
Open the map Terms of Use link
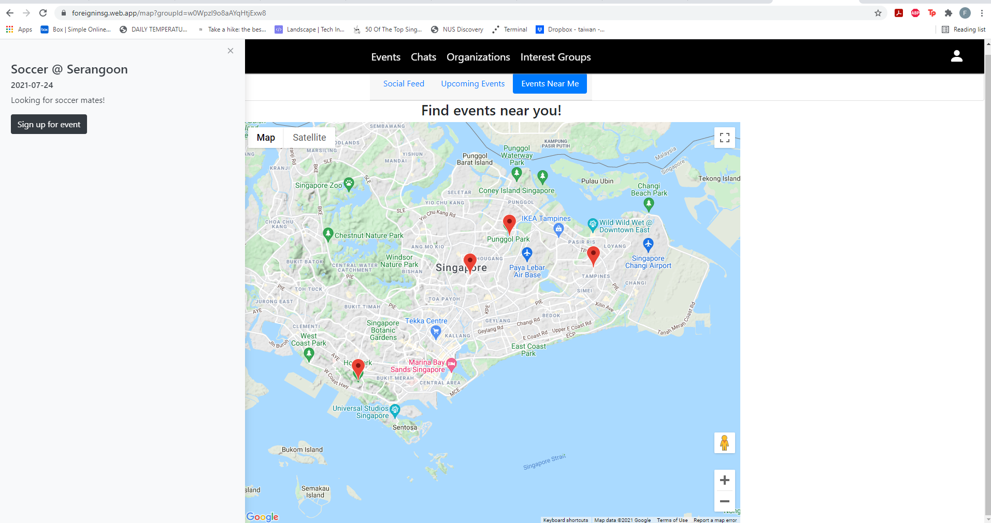[x=672, y=520]
